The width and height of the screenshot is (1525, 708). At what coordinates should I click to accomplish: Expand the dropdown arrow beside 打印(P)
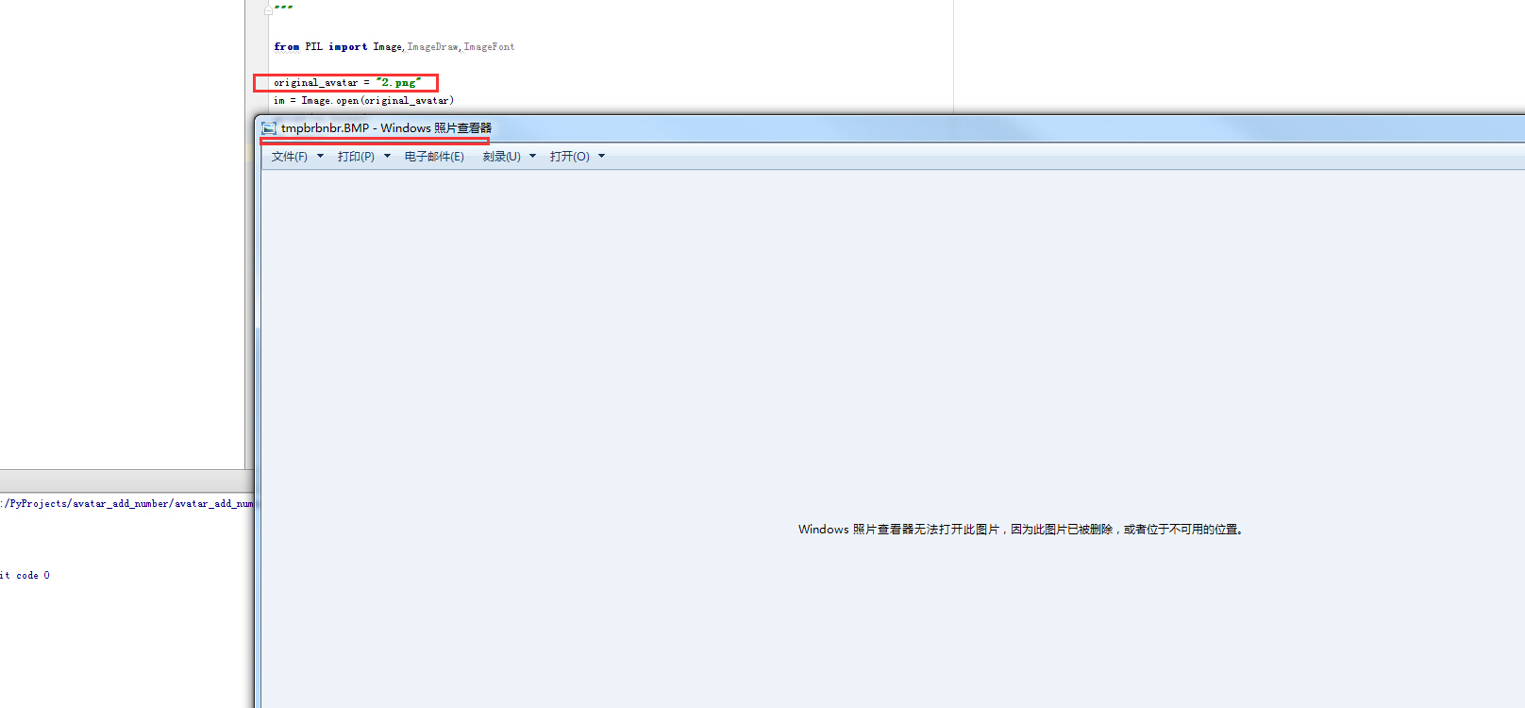(x=387, y=157)
